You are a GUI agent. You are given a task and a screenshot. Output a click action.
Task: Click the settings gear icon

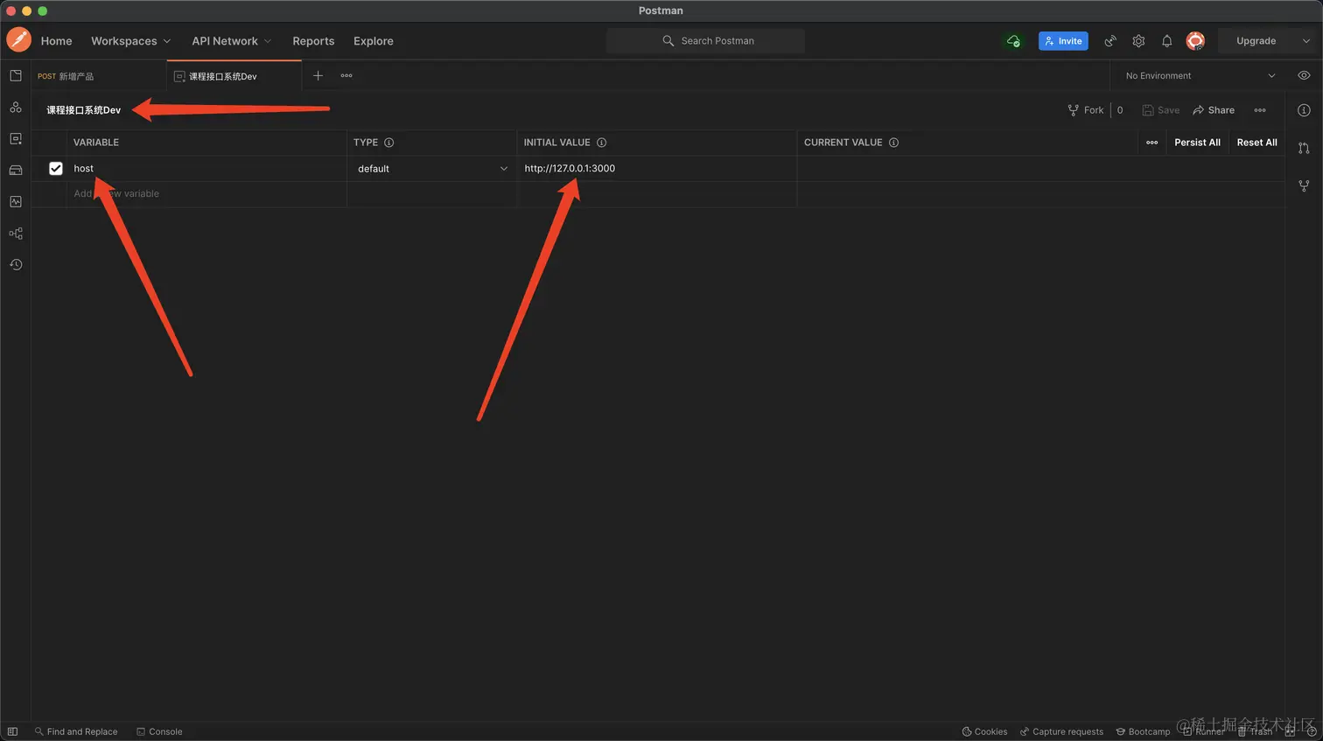(1138, 41)
